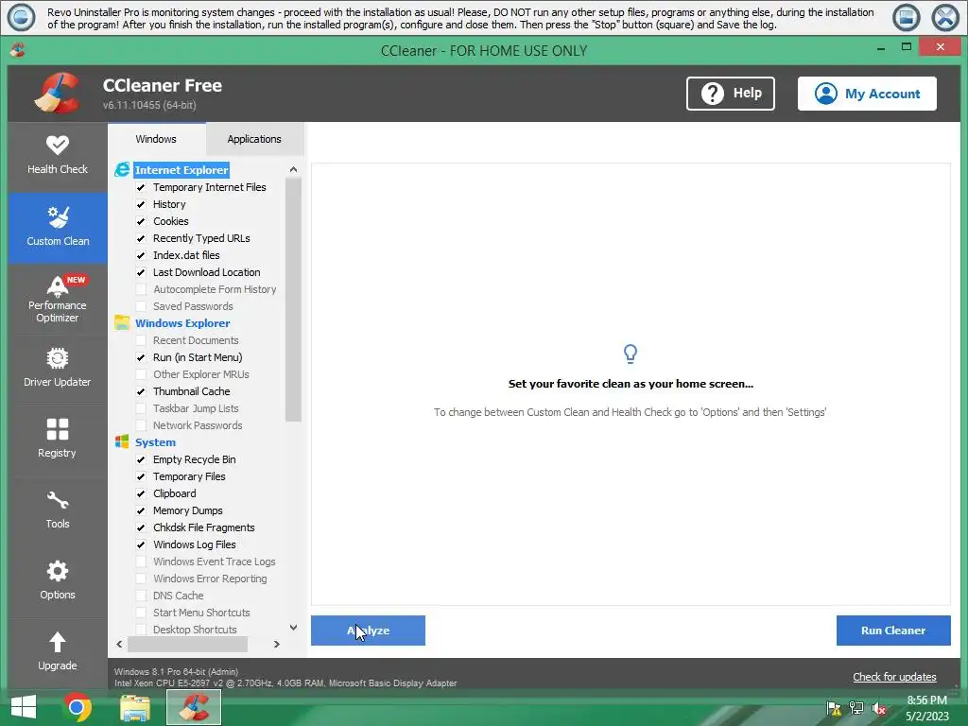Image resolution: width=968 pixels, height=726 pixels.
Task: Enable Autocomplete Form History
Action: tap(141, 289)
